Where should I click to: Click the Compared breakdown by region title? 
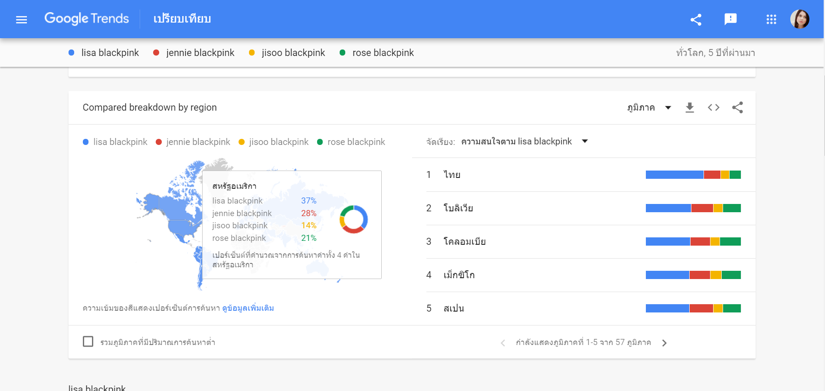click(150, 108)
